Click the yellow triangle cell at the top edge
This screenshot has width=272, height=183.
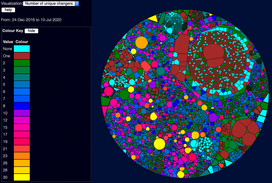pyautogui.click(x=153, y=18)
